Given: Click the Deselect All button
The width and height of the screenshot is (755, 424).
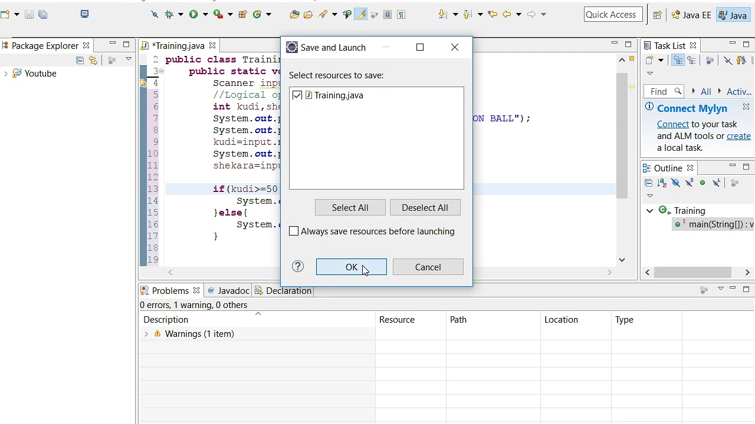Looking at the screenshot, I should tap(425, 208).
